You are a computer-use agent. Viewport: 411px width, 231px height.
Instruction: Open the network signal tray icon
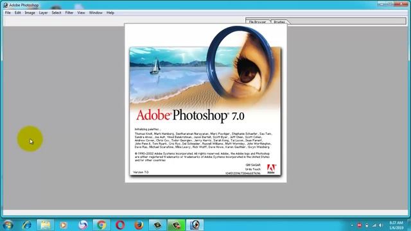tap(374, 225)
